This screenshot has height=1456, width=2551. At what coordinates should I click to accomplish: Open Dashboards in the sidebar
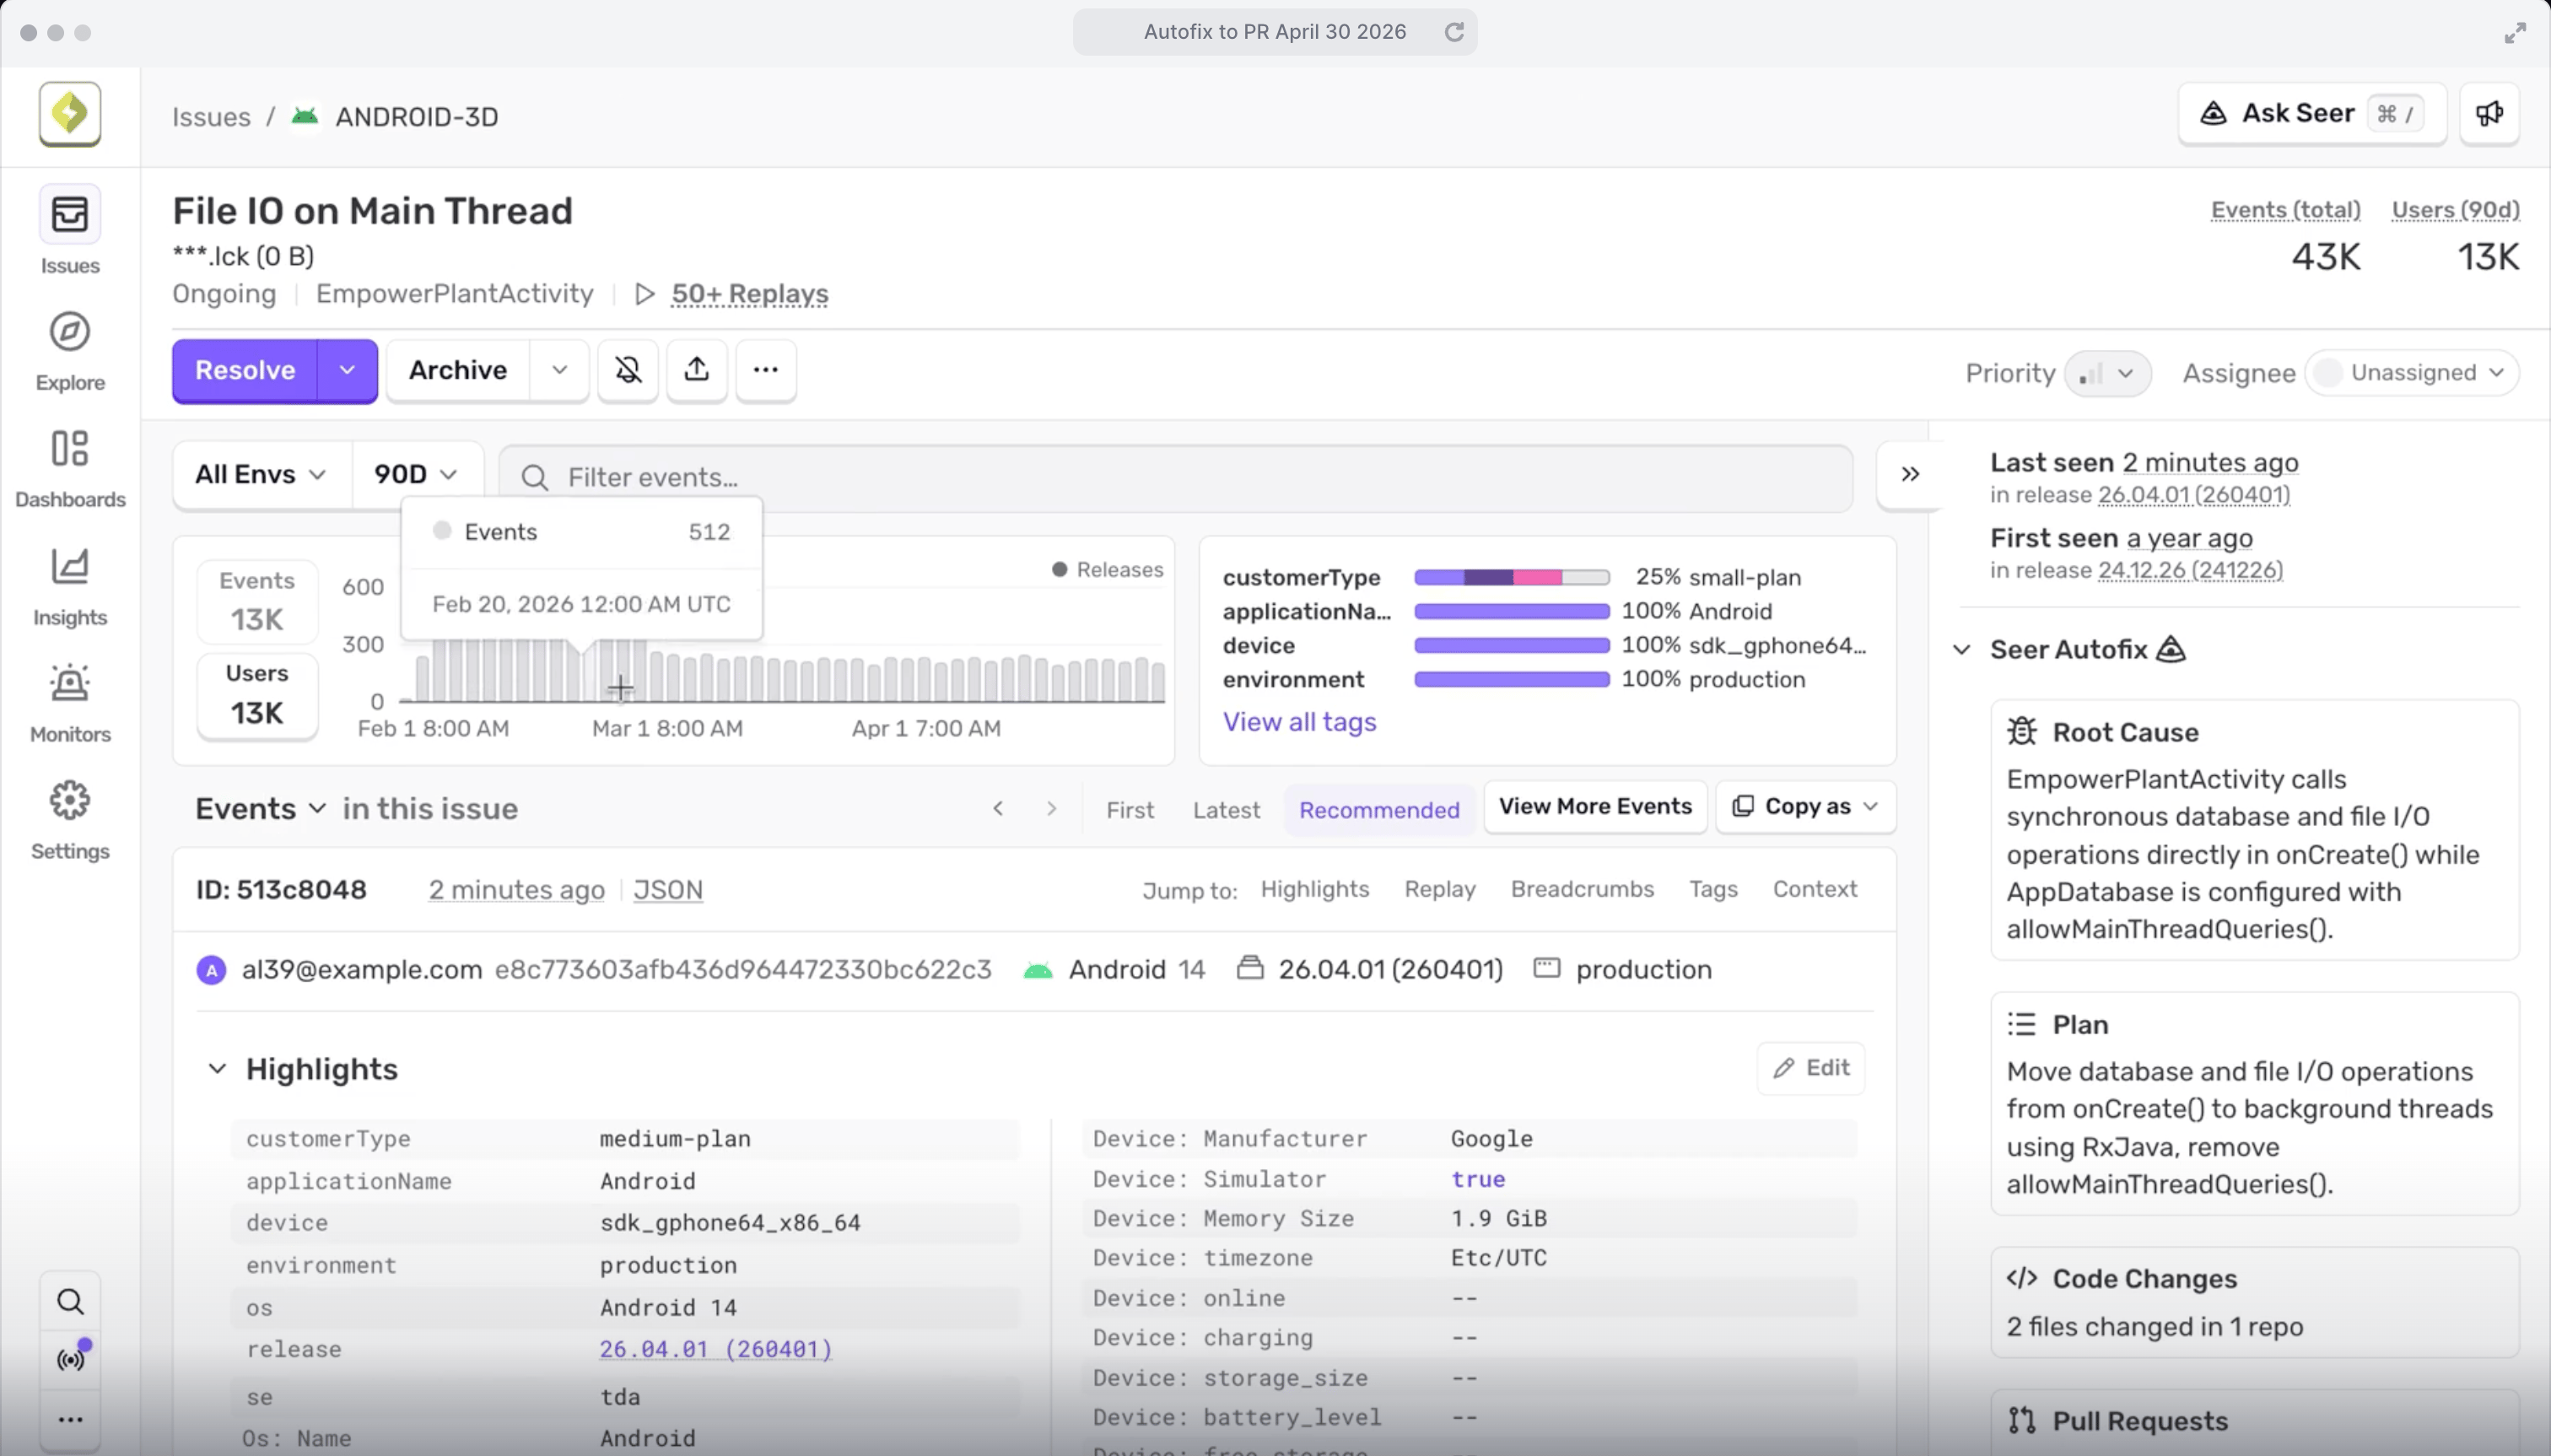tap(70, 468)
